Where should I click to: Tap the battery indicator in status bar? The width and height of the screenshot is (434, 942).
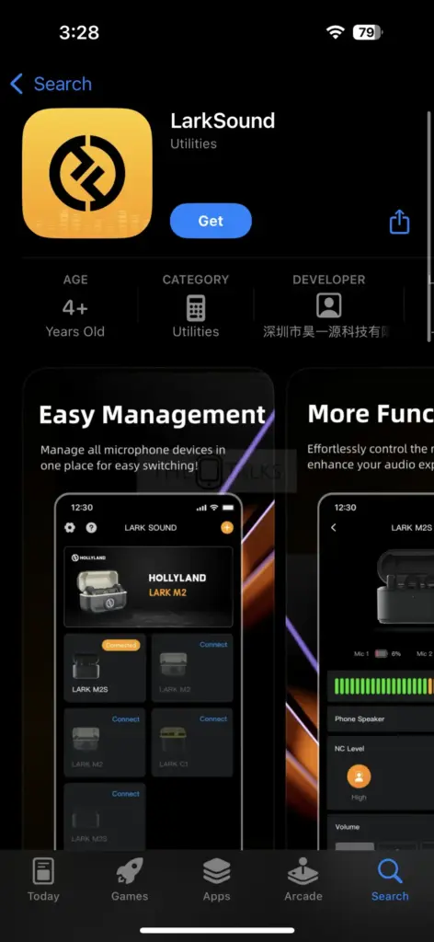[368, 32]
